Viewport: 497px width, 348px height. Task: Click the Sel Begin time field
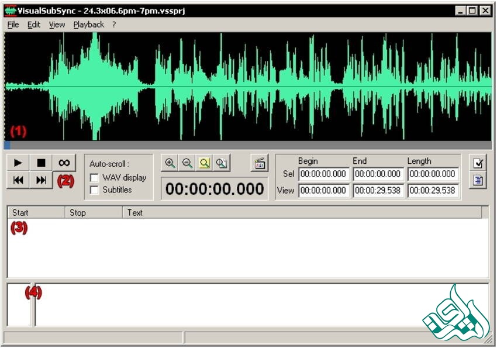322,174
